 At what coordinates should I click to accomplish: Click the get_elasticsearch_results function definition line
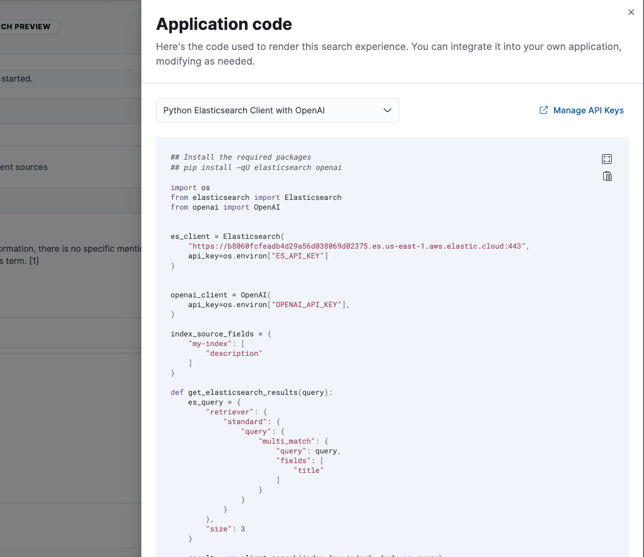252,392
